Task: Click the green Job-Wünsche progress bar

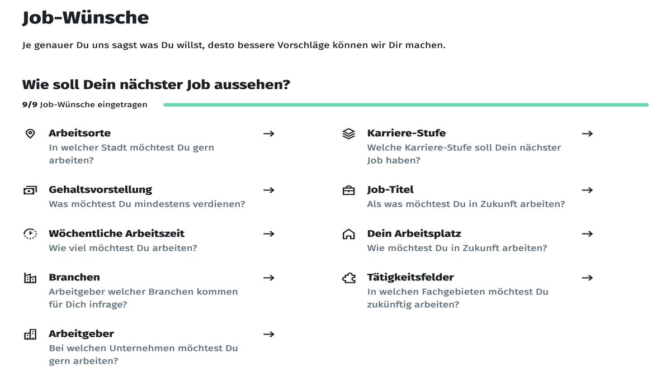Action: [x=406, y=104]
